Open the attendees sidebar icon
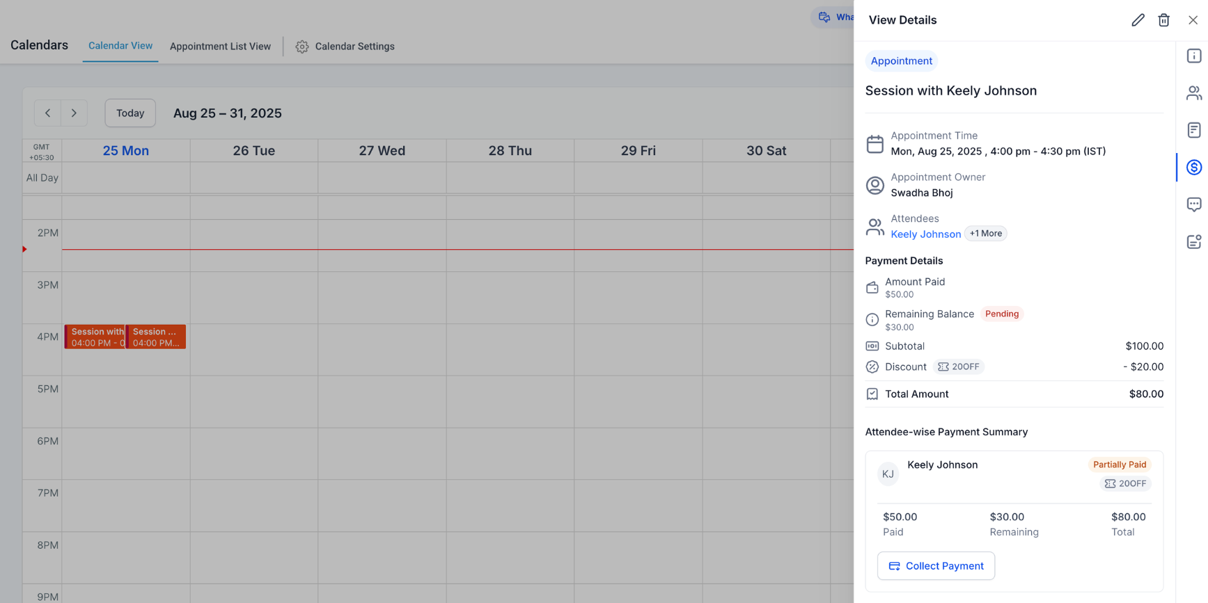The height and width of the screenshot is (603, 1208). (1194, 93)
